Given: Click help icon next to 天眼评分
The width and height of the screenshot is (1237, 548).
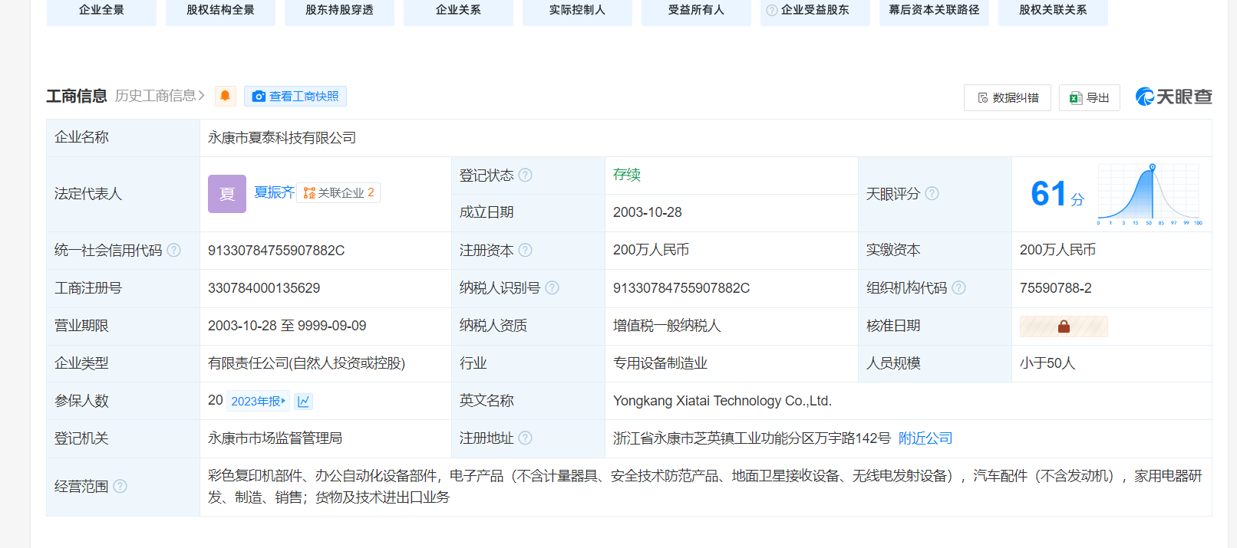Looking at the screenshot, I should [932, 193].
